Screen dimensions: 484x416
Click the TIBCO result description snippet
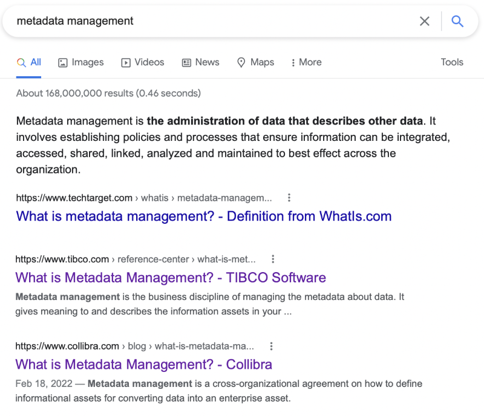point(209,304)
